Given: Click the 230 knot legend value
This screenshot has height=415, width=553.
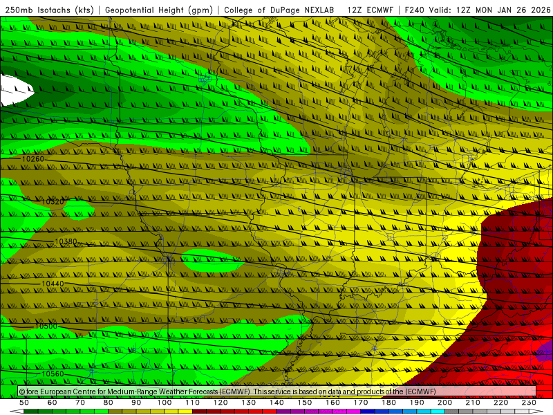Looking at the screenshot, I should tap(529, 403).
